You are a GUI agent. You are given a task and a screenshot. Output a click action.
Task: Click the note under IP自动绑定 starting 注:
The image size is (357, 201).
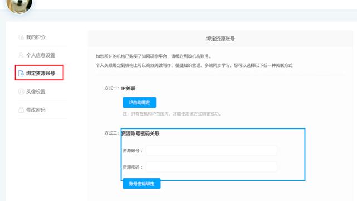pyautogui.click(x=172, y=113)
